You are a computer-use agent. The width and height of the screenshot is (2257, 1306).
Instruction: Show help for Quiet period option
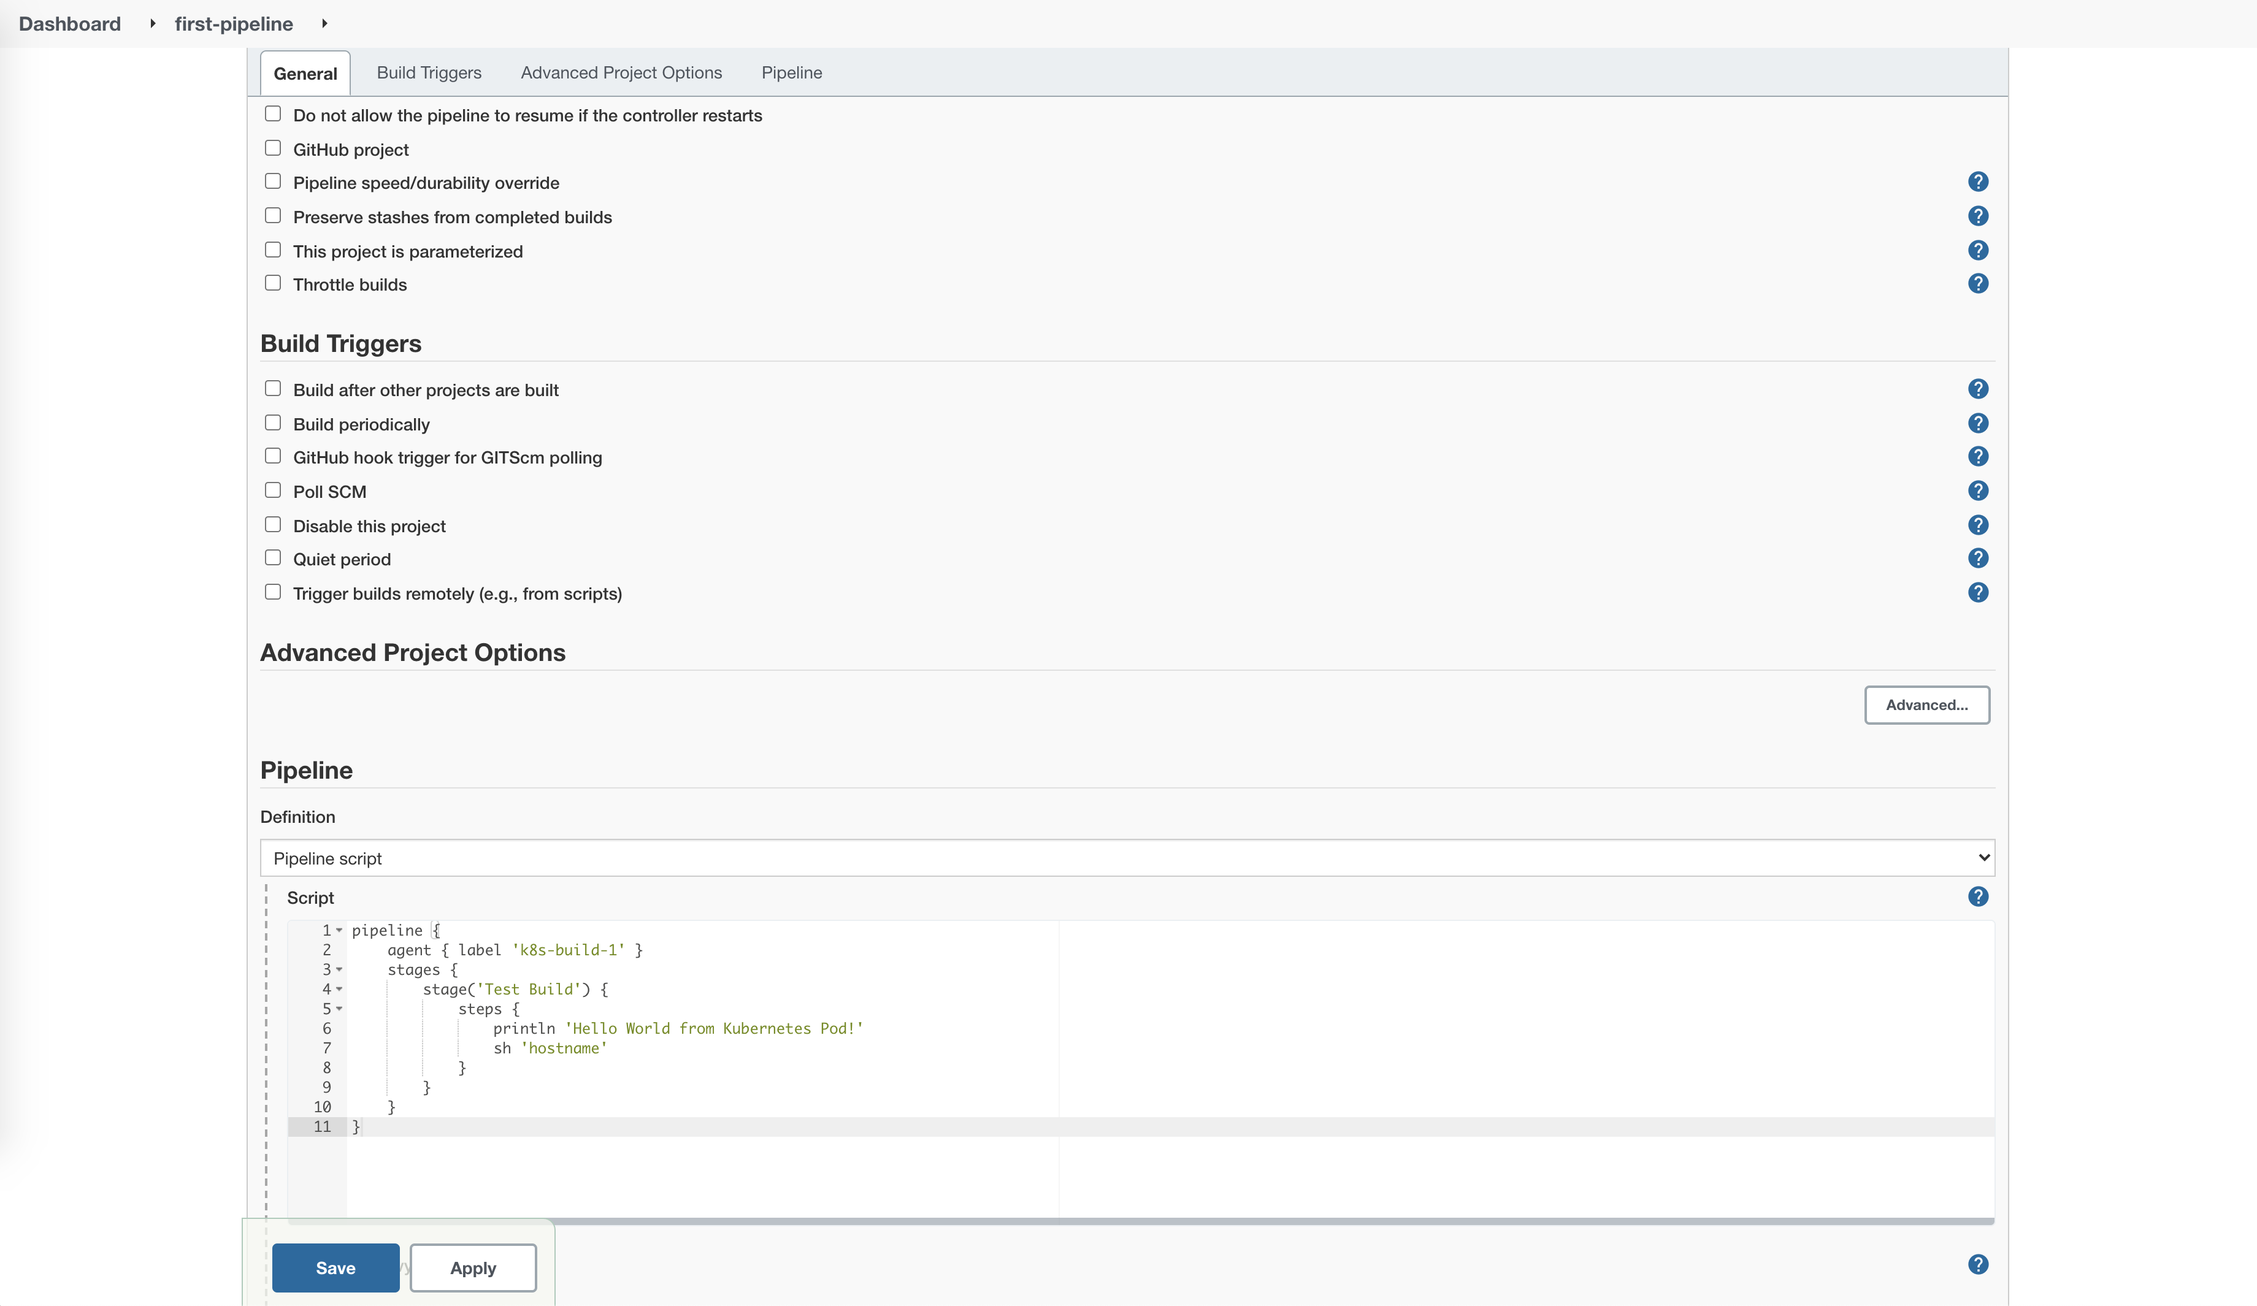(1979, 558)
